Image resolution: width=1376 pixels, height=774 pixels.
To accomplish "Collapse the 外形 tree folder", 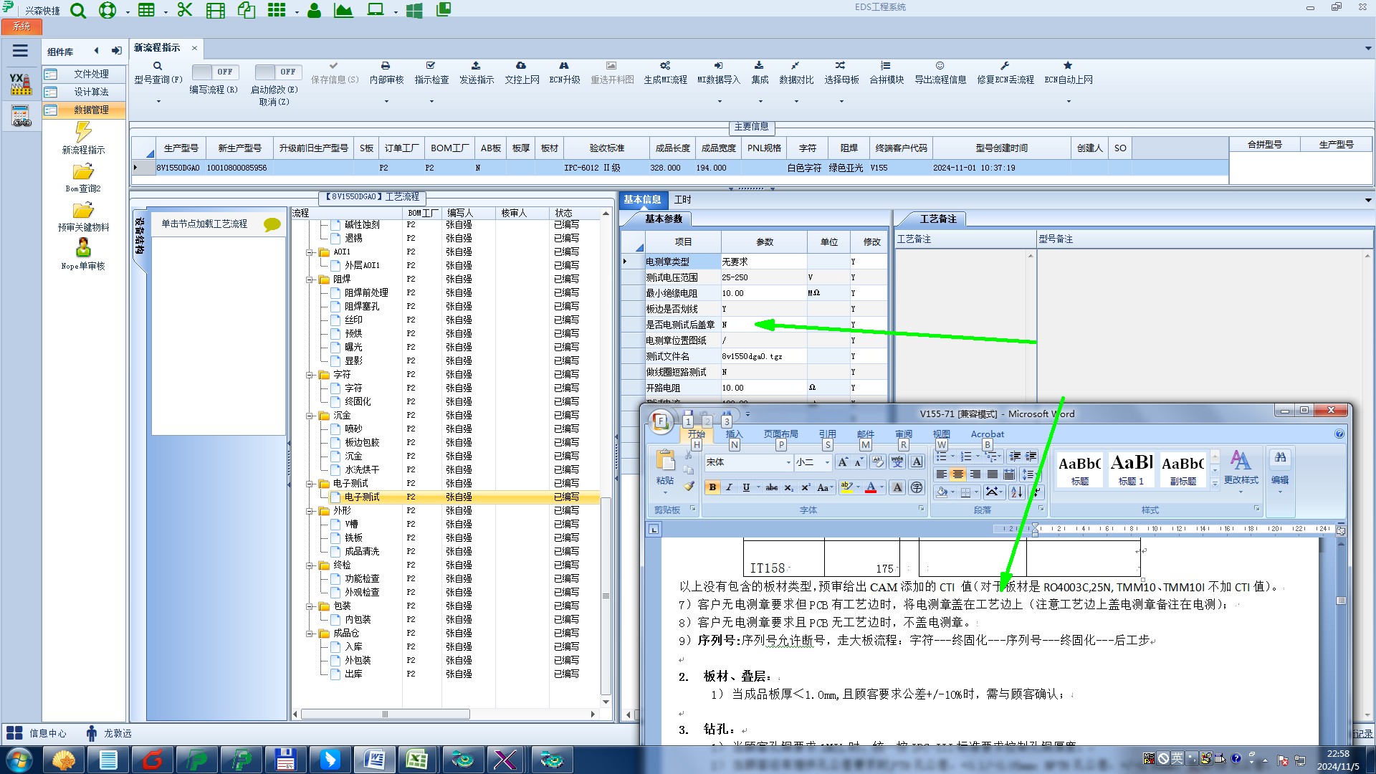I will coord(310,511).
